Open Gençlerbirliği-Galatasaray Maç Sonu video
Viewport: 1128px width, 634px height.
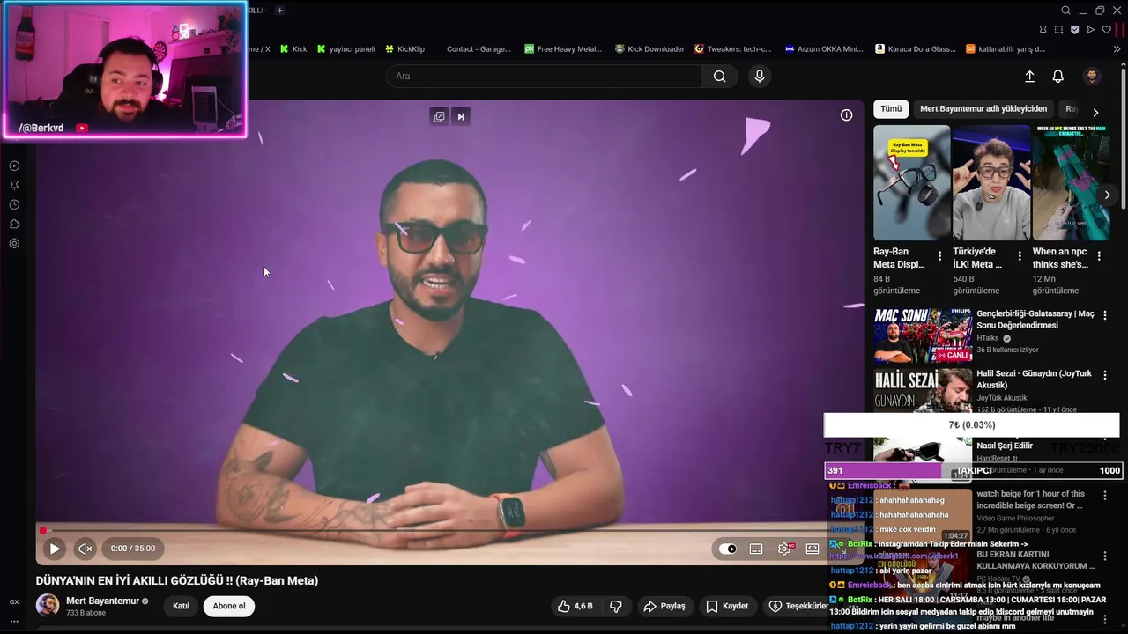pyautogui.click(x=923, y=335)
